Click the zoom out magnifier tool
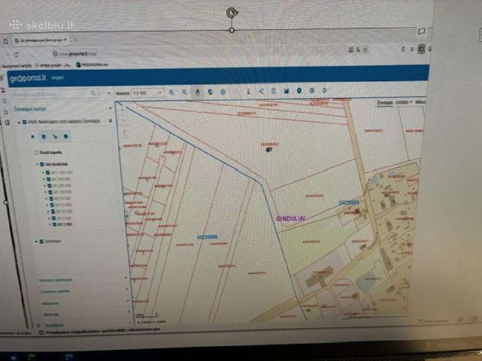This screenshot has width=482, height=361. coord(184,92)
